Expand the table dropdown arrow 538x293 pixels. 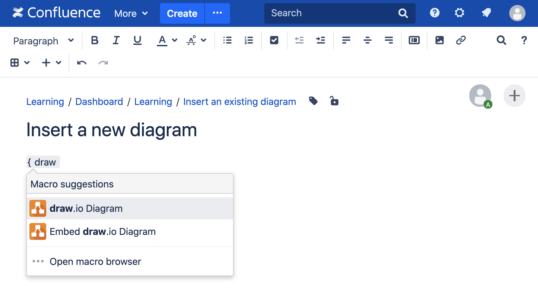(x=27, y=63)
